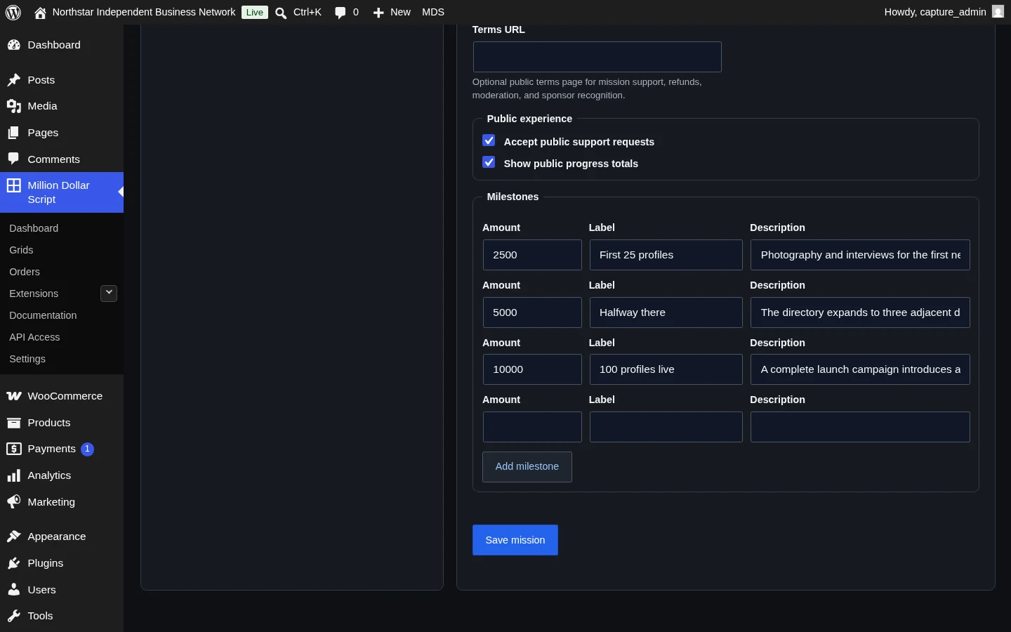Open the WordPress logo menu
Image resolution: width=1011 pixels, height=632 pixels.
click(x=13, y=12)
